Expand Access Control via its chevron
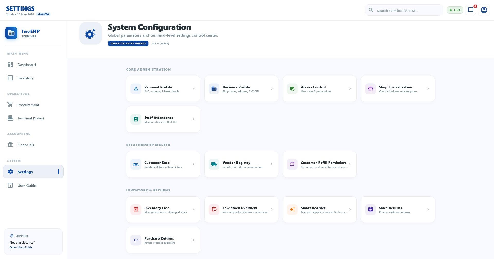 point(350,89)
